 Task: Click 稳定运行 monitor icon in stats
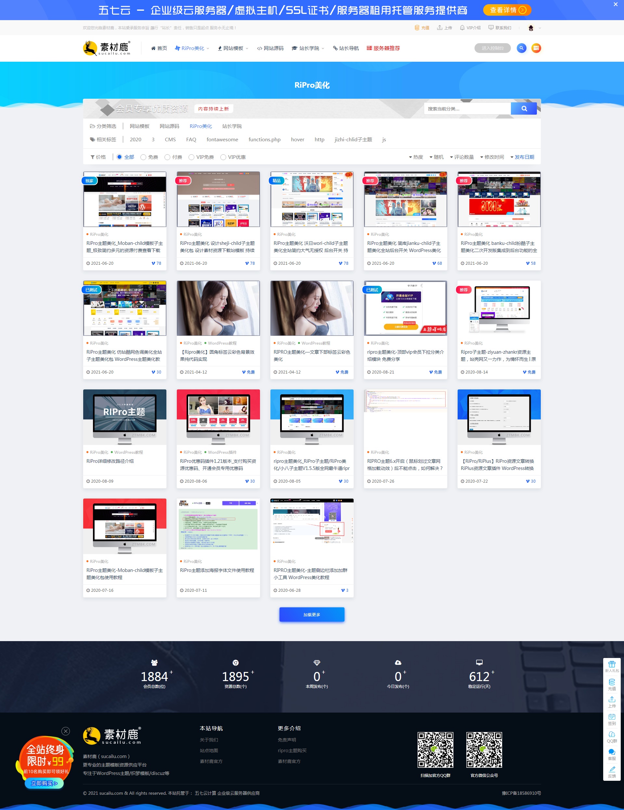479,663
